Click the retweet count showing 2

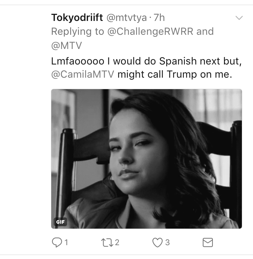117,242
